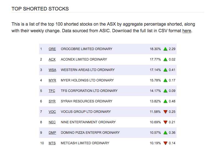Go to the DMP stock page
The width and height of the screenshot is (214, 147).
(x=52, y=133)
